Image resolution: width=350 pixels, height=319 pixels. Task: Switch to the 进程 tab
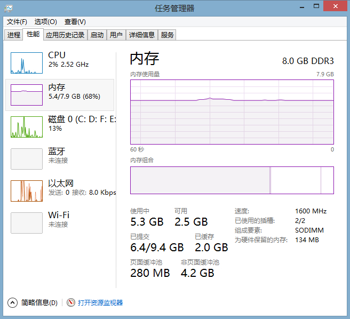click(x=14, y=35)
